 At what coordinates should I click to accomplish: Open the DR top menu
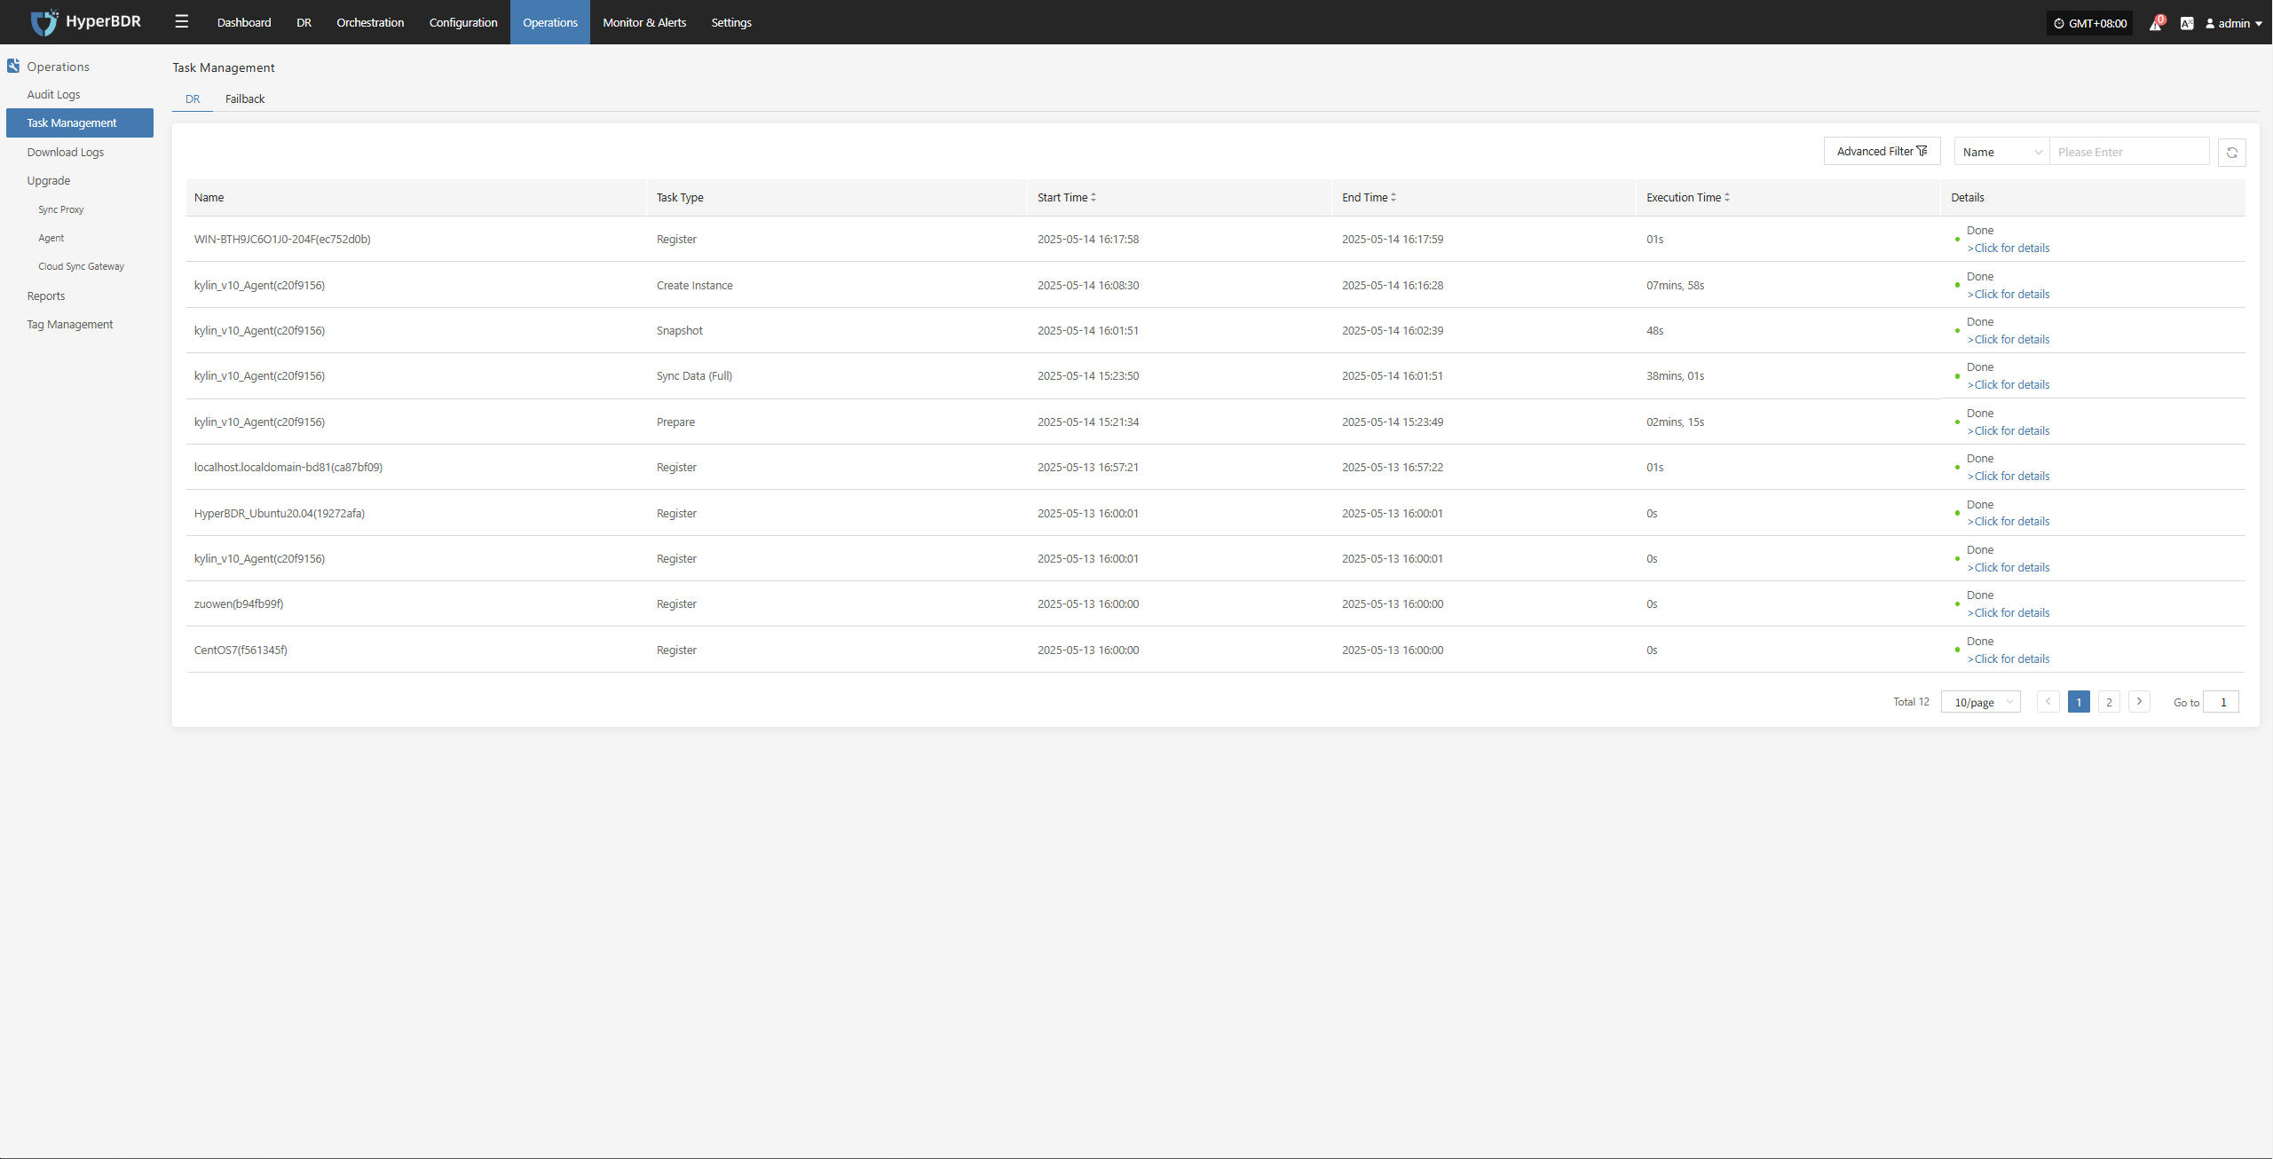click(x=304, y=22)
